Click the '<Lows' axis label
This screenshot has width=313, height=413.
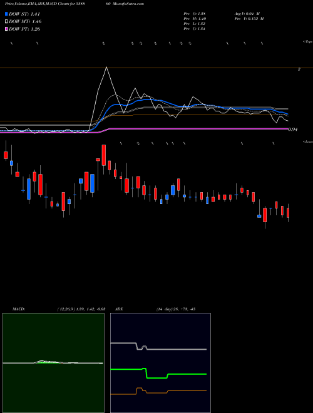click(308, 141)
